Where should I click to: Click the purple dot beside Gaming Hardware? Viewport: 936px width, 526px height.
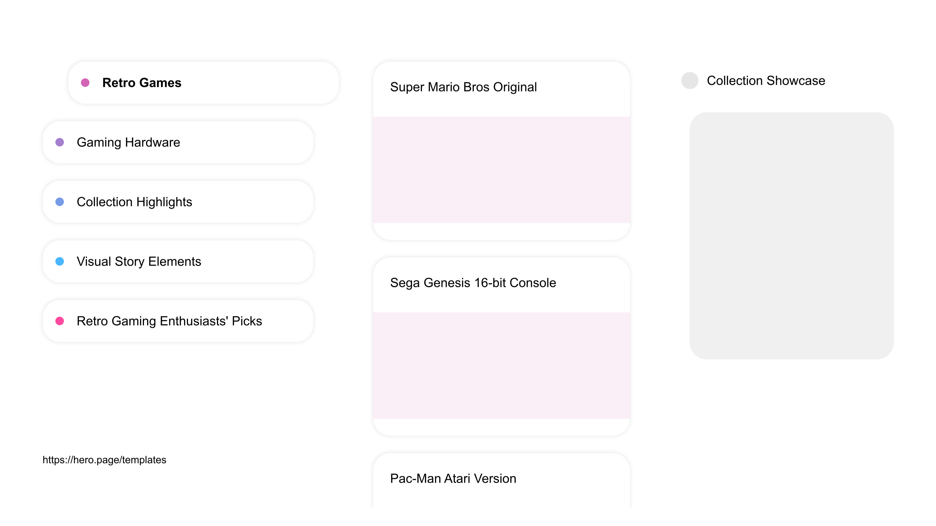pos(60,142)
